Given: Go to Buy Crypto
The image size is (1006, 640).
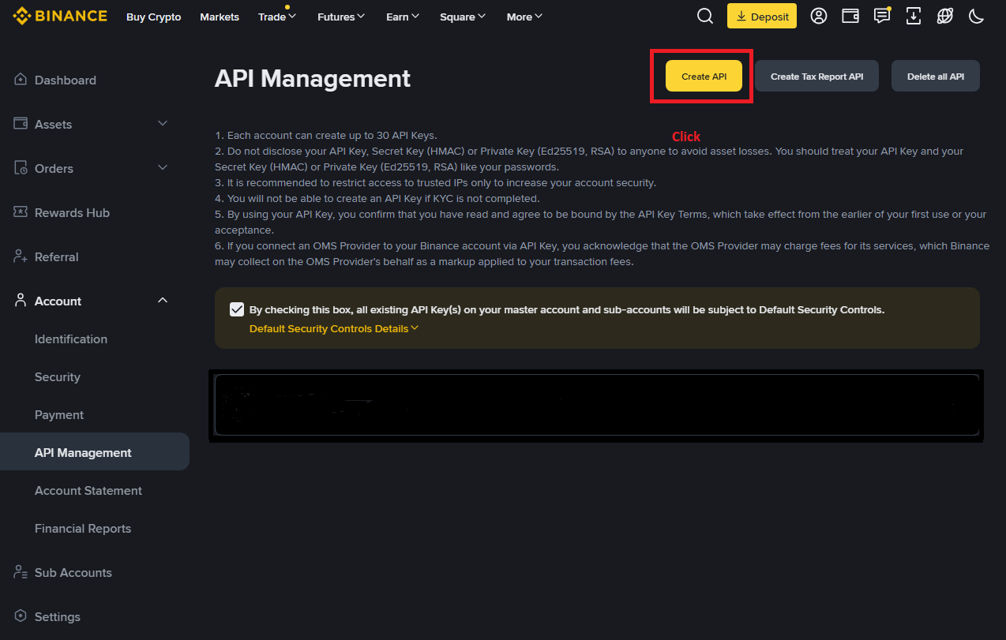Looking at the screenshot, I should tap(153, 17).
